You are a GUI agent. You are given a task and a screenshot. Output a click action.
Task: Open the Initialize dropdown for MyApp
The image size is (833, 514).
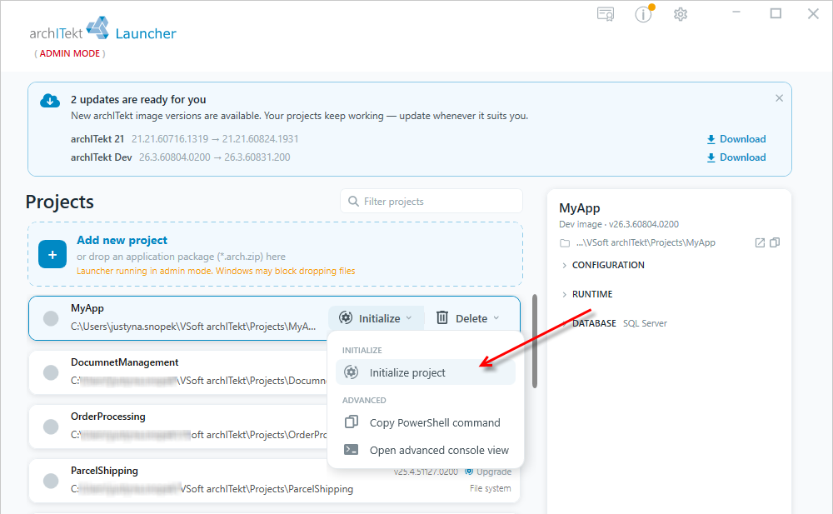[x=377, y=318]
